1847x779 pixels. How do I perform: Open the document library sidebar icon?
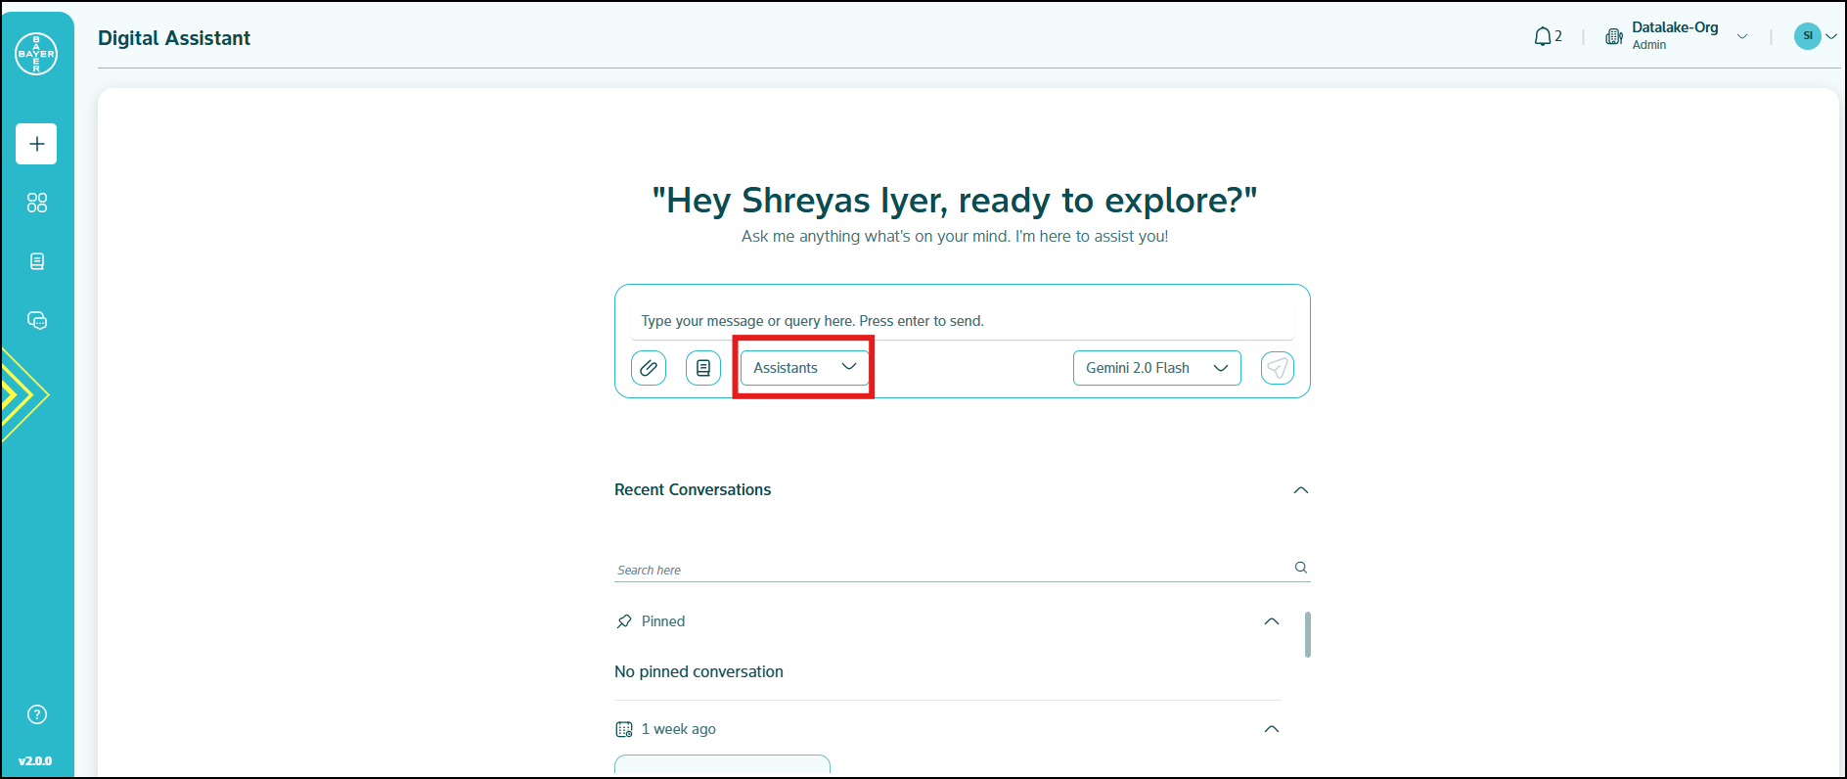click(x=36, y=261)
